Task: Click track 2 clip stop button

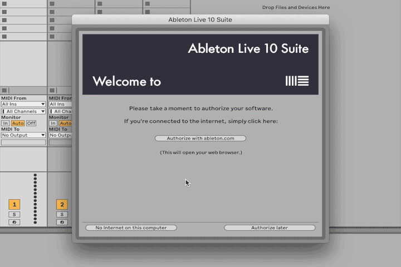Action: tap(52, 90)
